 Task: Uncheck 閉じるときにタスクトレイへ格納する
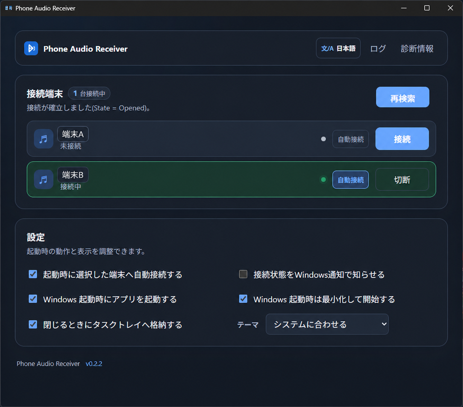pos(33,325)
